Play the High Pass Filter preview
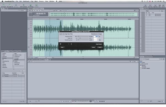 [x=60, y=44]
